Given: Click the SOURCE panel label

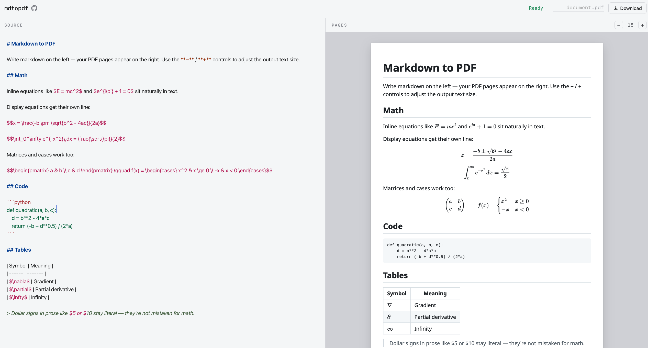Looking at the screenshot, I should [14, 25].
